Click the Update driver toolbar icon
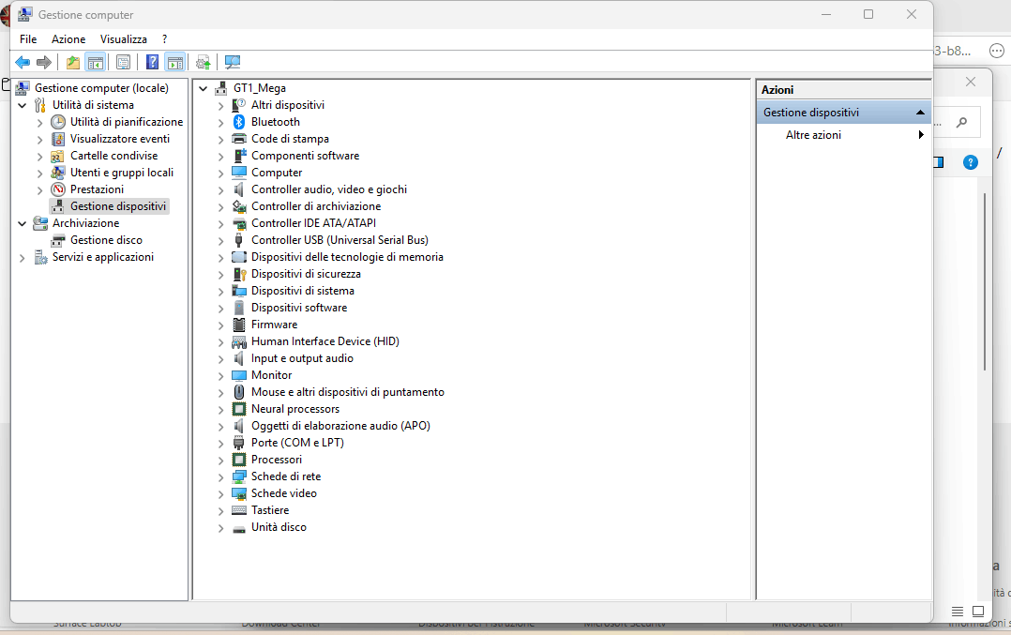This screenshot has height=635, width=1011. click(204, 62)
